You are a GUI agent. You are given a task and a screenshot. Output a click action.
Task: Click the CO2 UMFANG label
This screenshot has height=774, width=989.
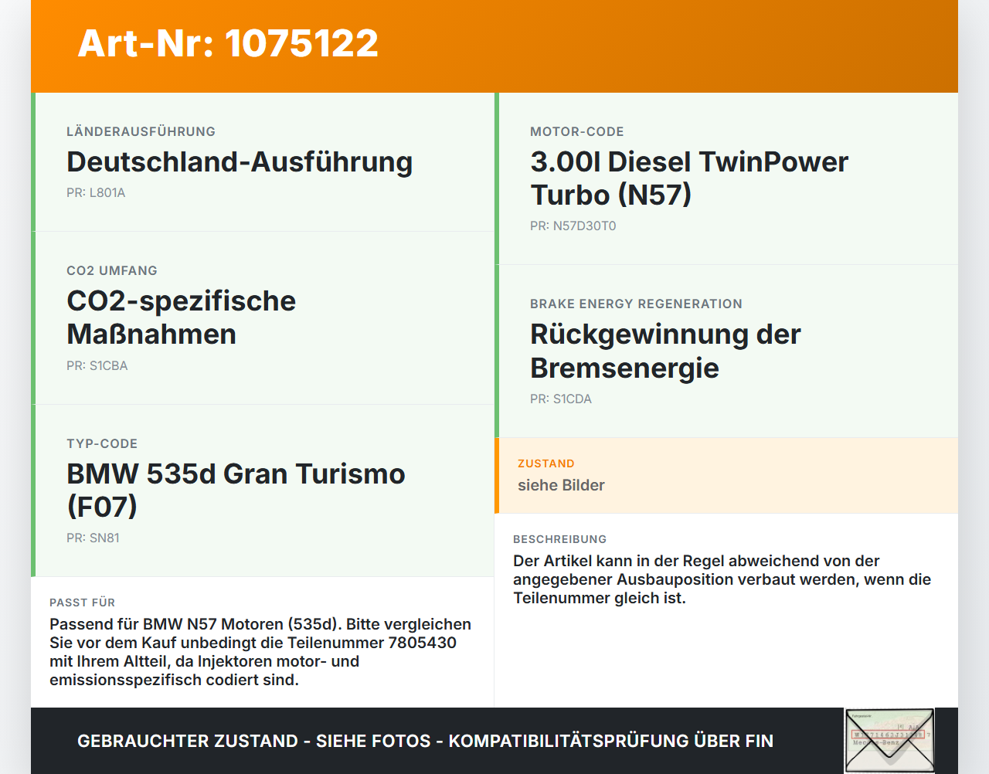tap(112, 271)
